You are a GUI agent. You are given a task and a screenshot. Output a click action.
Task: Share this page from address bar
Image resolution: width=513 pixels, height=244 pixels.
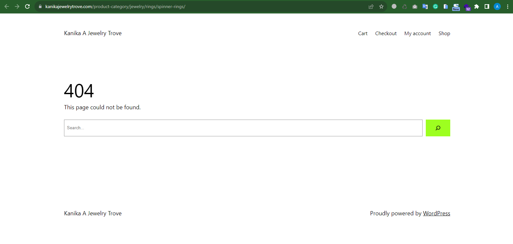371,6
